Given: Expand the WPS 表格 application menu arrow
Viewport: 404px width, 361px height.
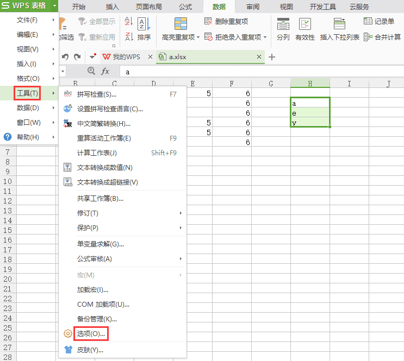Looking at the screenshot, I should point(54,5).
